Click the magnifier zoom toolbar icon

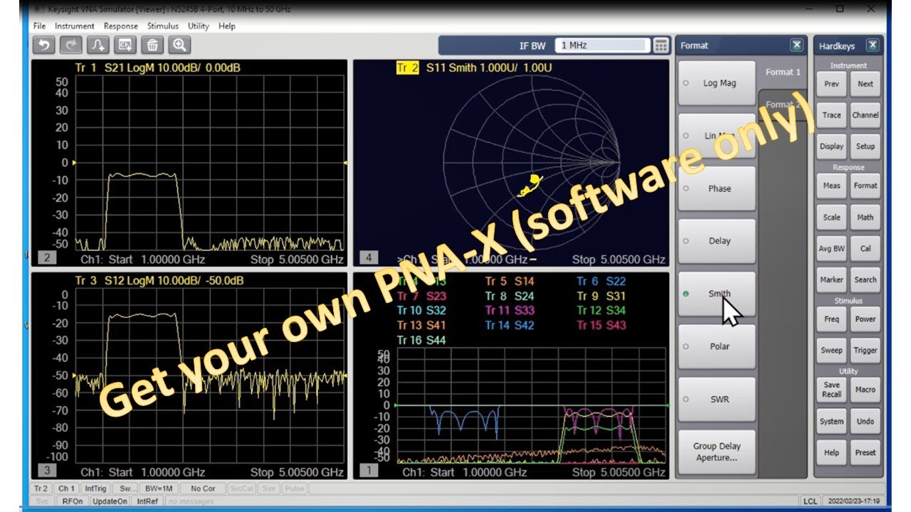point(179,45)
